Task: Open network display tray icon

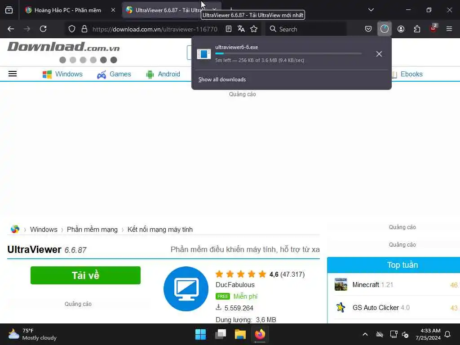Action: tap(394, 334)
